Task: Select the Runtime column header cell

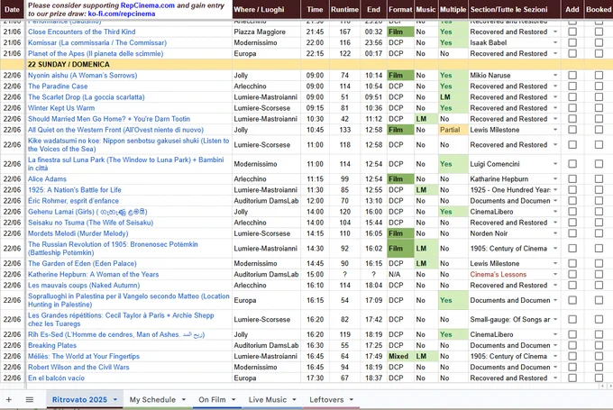Action: click(344, 9)
